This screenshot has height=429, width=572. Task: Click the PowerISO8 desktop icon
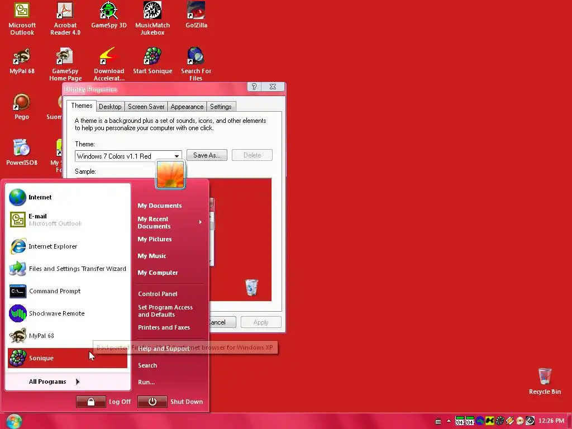point(22,152)
